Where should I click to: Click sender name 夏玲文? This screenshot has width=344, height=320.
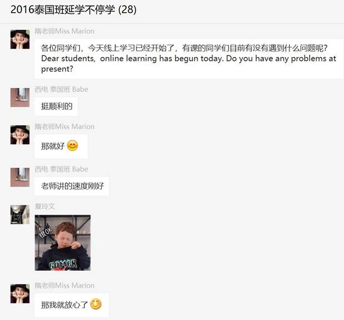coord(45,206)
